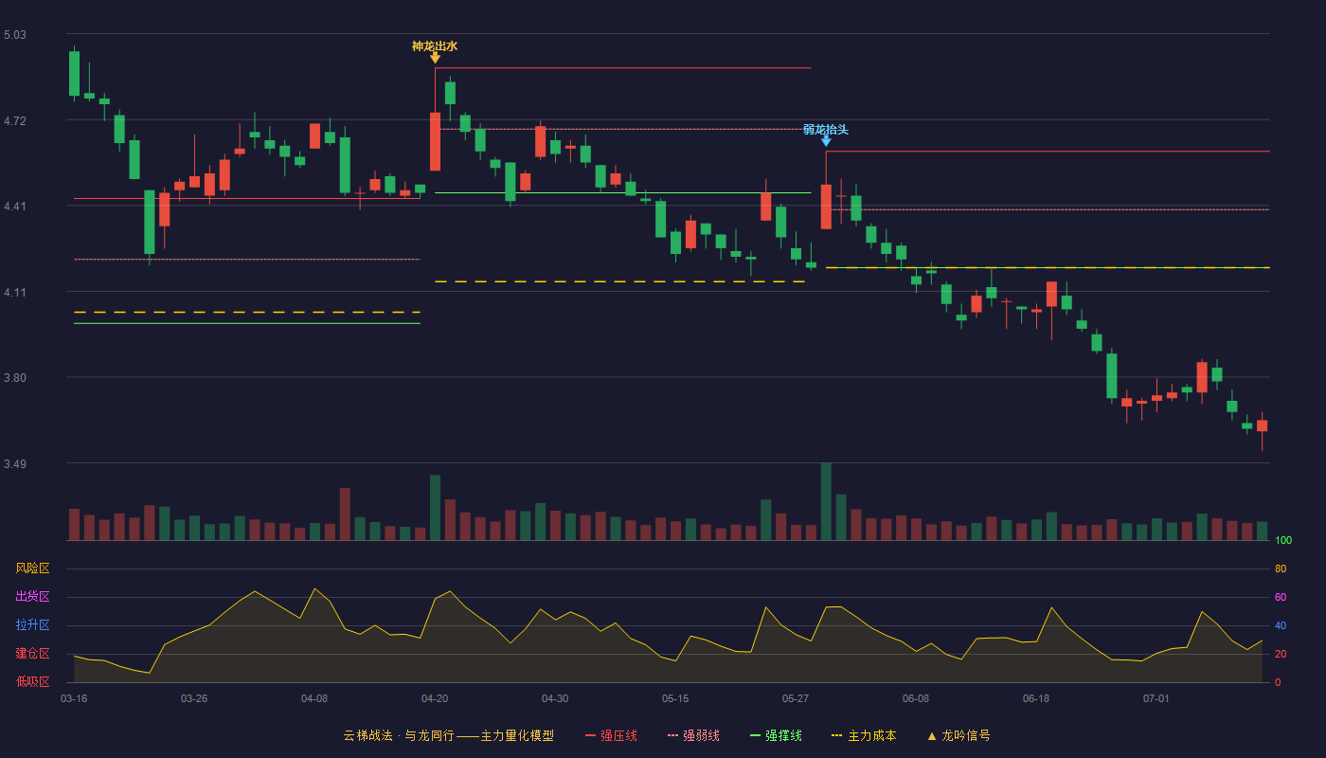
Task: Click the 04-20 date label
Action: click(435, 698)
